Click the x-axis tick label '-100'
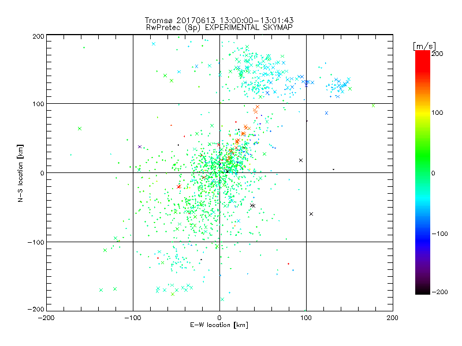462x346 pixels. [x=133, y=318]
